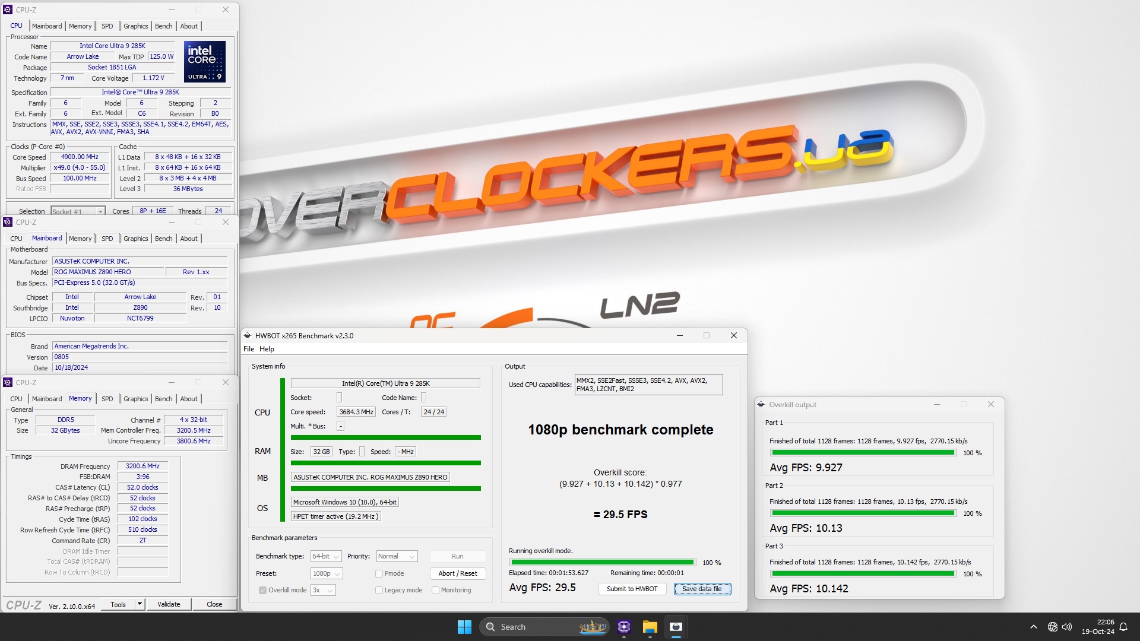
Task: Click the Avg FPS: 10.142 text
Action: 809,589
